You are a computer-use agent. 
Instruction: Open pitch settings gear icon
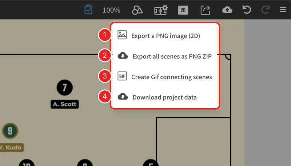[161, 10]
